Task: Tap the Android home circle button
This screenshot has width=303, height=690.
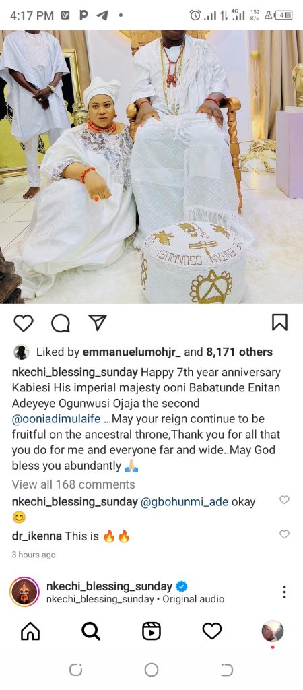Action: point(151,670)
